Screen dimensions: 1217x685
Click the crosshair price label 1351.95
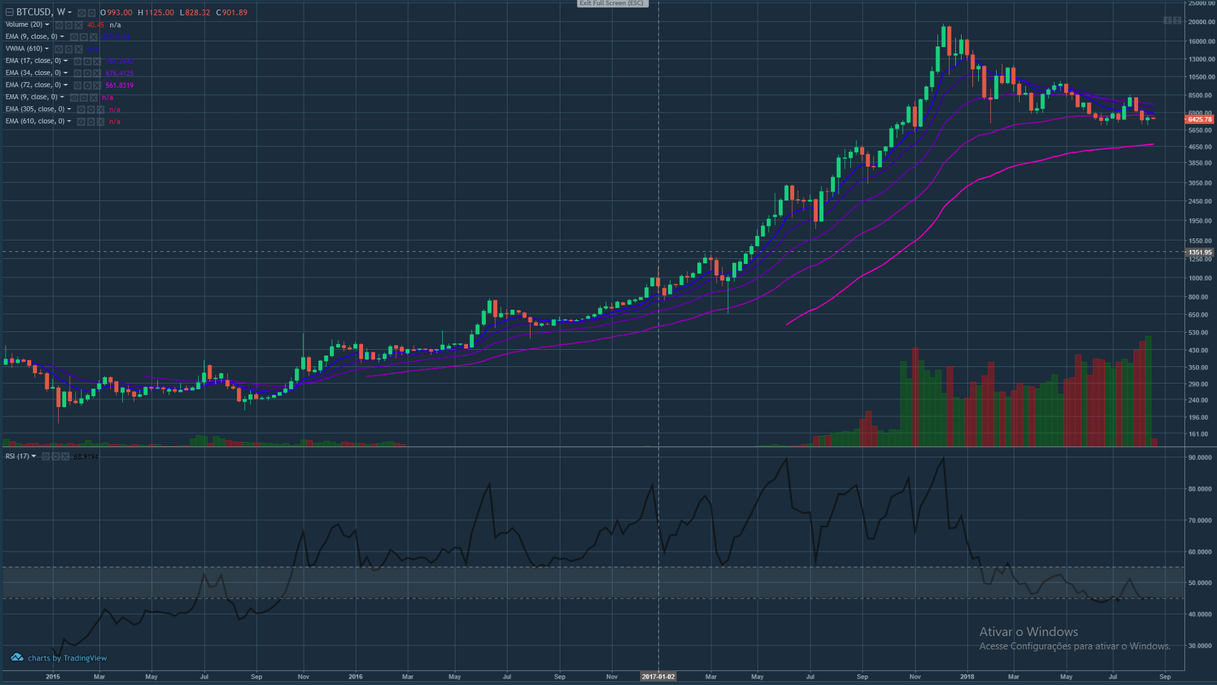click(1200, 253)
